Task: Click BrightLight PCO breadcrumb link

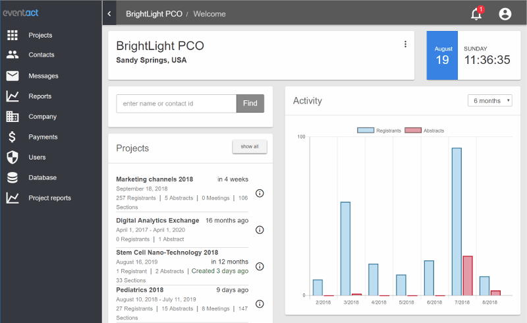Action: point(154,14)
